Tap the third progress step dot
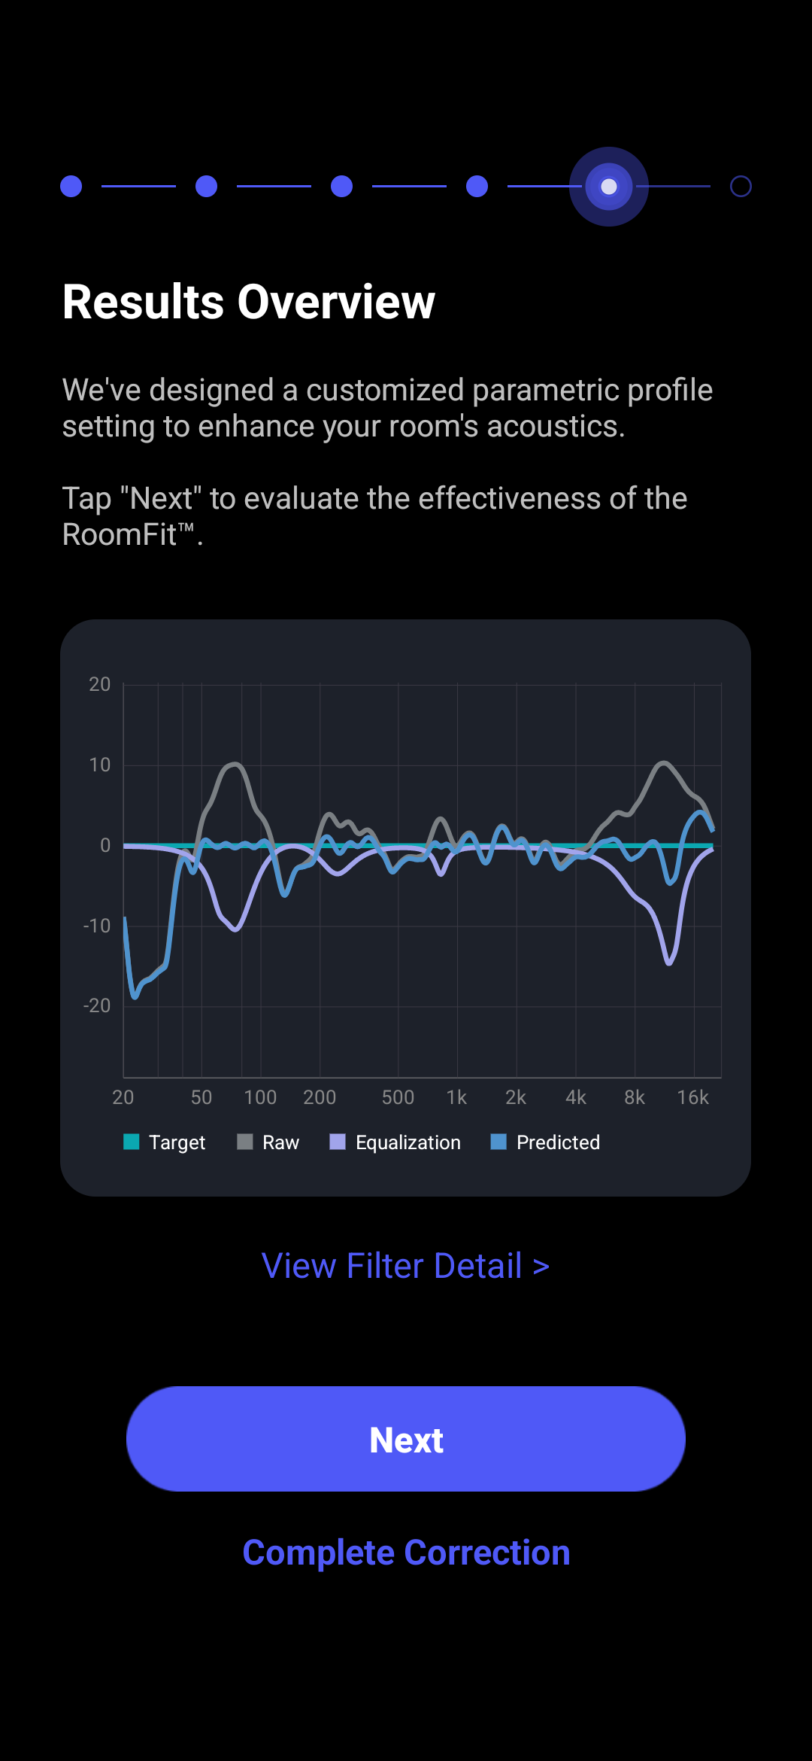812x1761 pixels. (x=342, y=187)
